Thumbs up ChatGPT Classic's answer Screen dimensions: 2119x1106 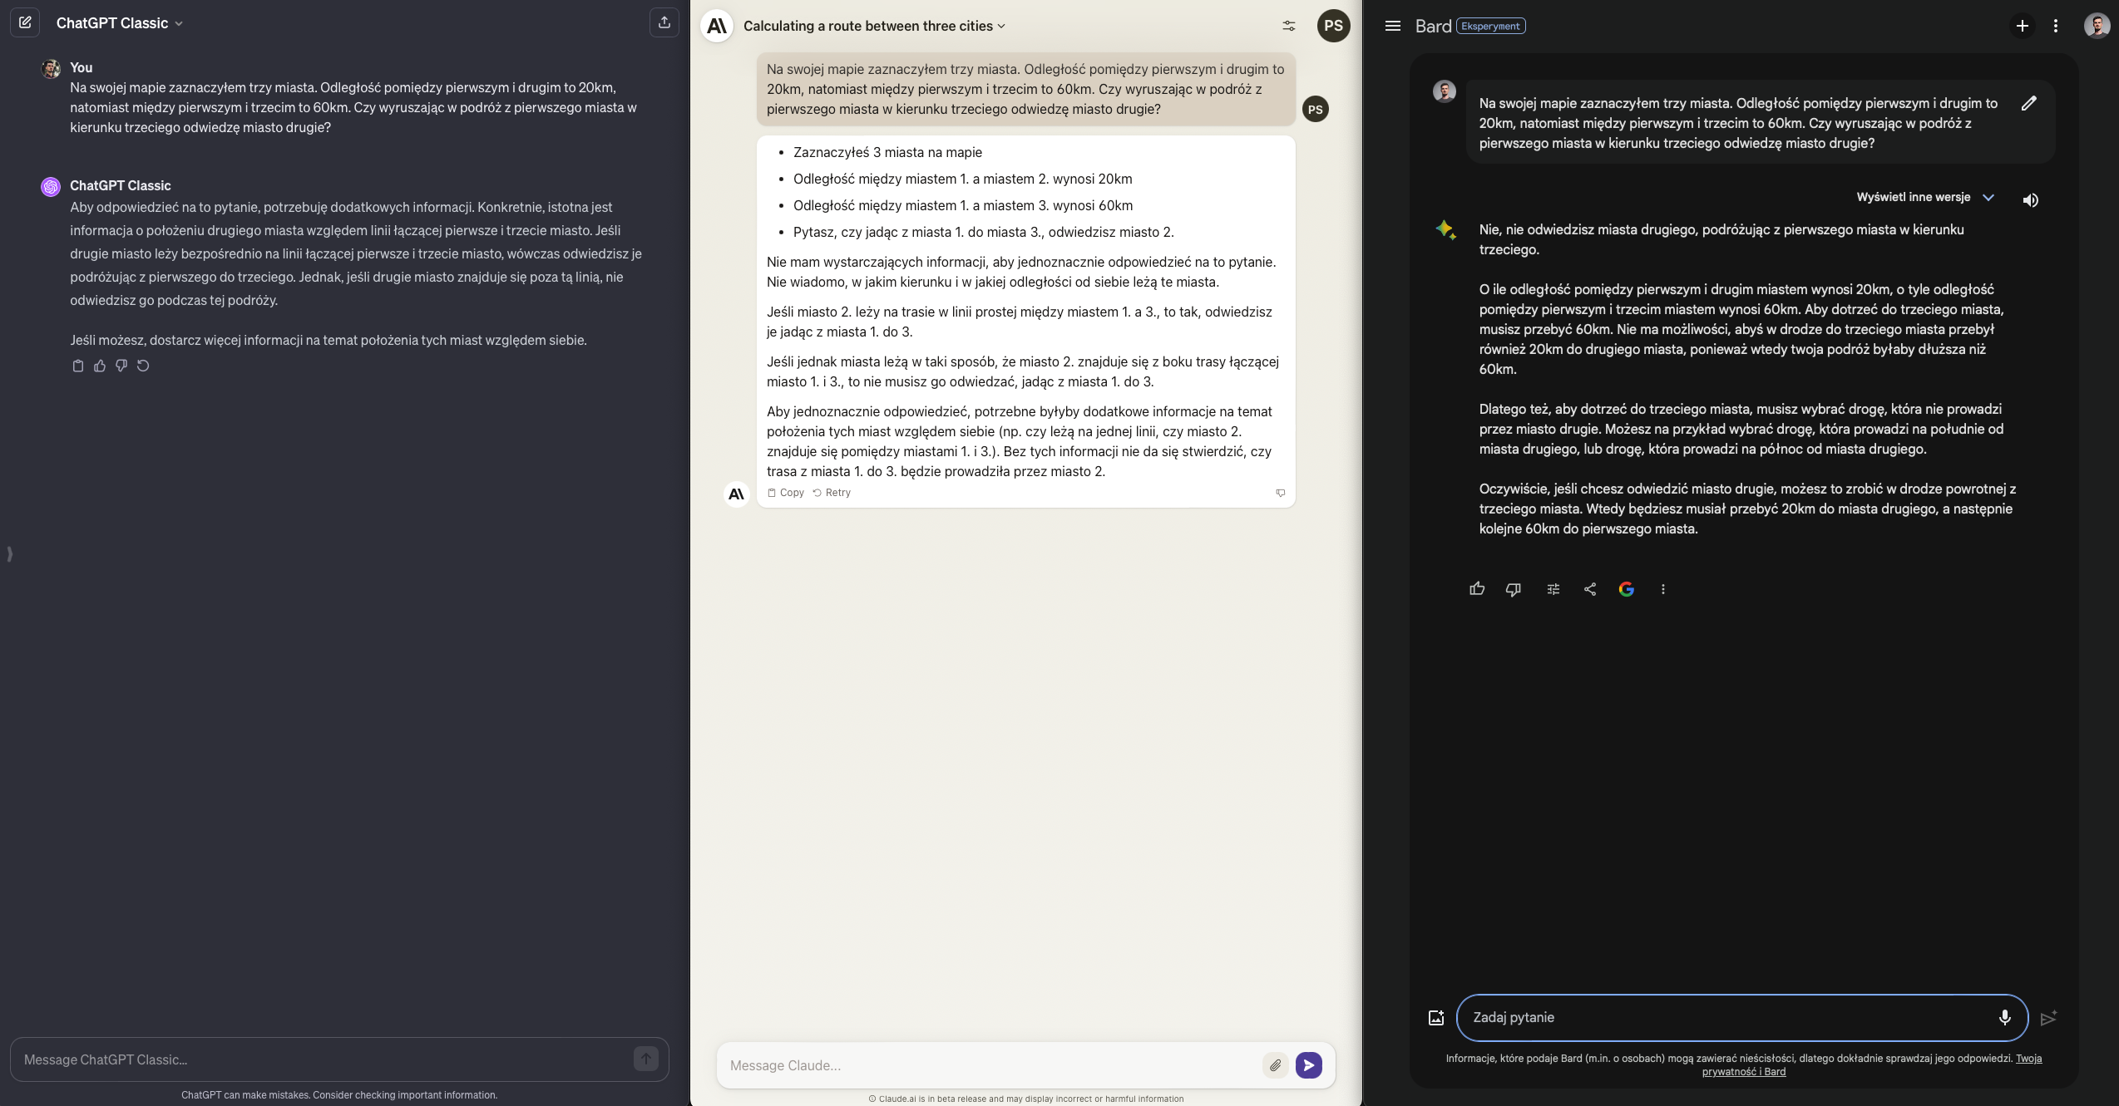click(x=100, y=366)
